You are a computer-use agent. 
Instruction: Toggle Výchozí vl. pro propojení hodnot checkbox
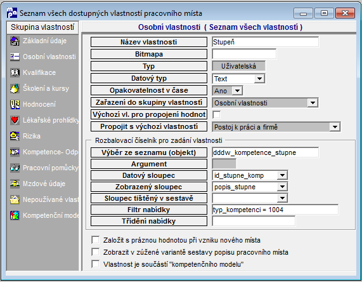216,114
